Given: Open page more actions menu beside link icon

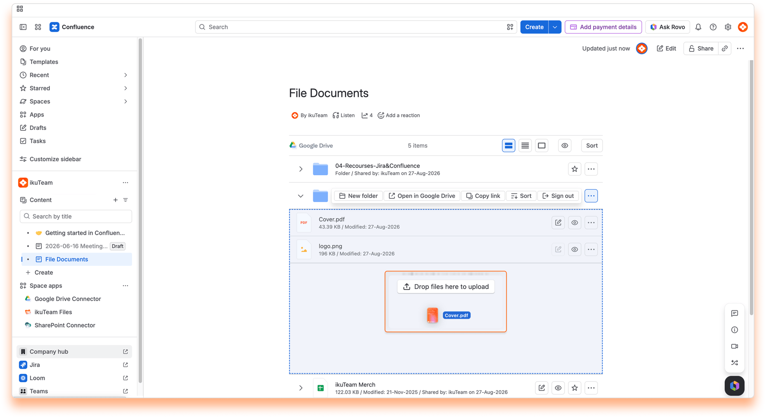Looking at the screenshot, I should [740, 48].
